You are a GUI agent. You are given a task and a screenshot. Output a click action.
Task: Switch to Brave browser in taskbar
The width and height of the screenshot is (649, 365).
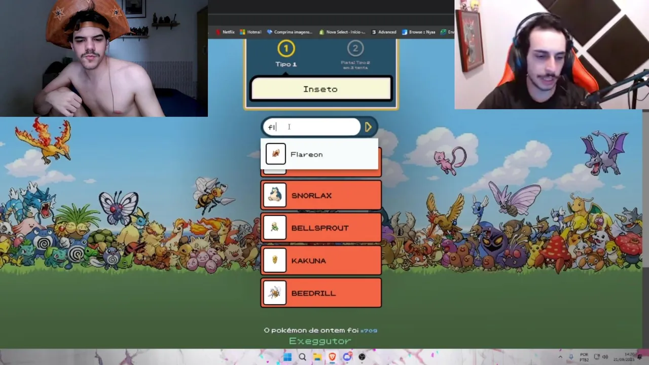(332, 357)
